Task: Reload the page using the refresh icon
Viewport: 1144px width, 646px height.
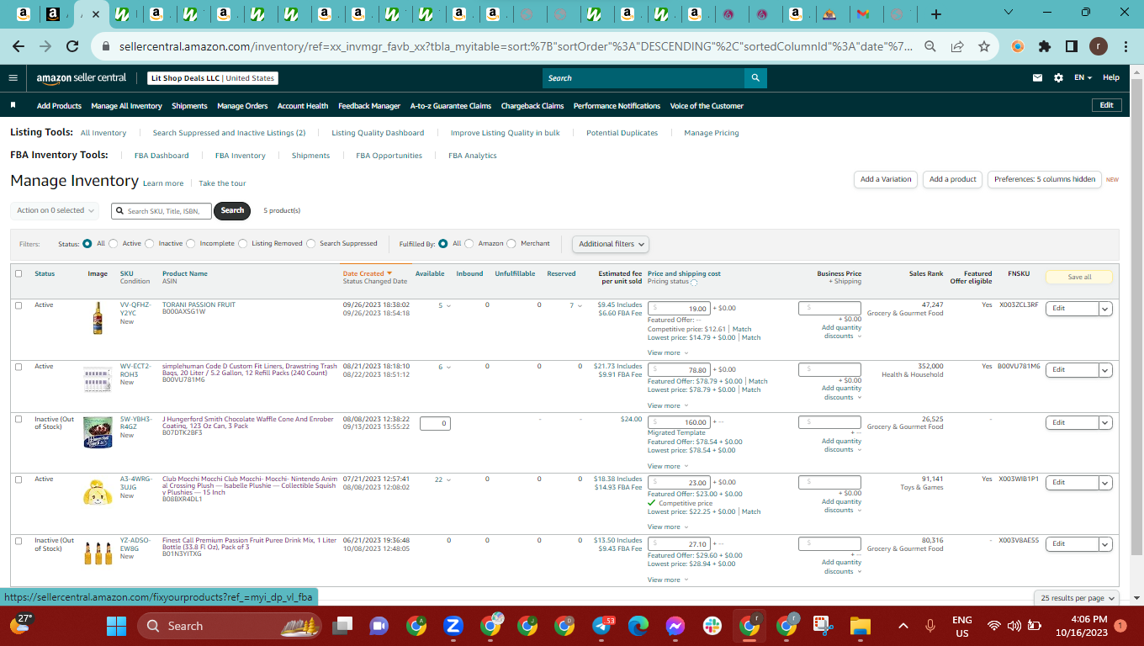Action: click(72, 47)
